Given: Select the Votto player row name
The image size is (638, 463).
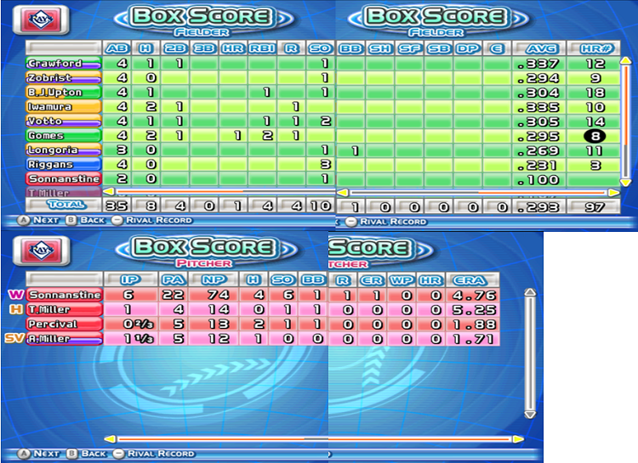Looking at the screenshot, I should click(x=64, y=121).
